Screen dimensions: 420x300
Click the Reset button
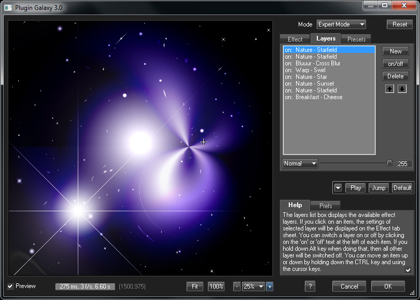tap(400, 24)
